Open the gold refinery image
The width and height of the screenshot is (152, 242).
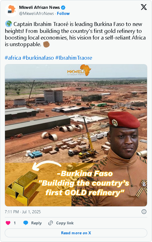pyautogui.click(x=76, y=135)
